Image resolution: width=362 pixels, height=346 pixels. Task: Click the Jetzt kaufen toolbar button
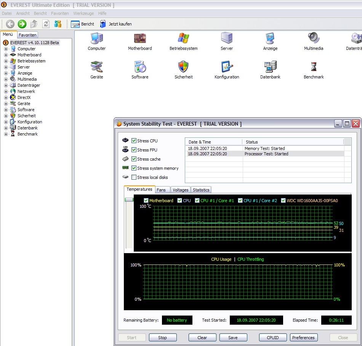click(116, 24)
